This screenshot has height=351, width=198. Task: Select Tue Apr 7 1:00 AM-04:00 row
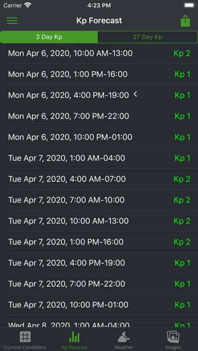(99, 158)
